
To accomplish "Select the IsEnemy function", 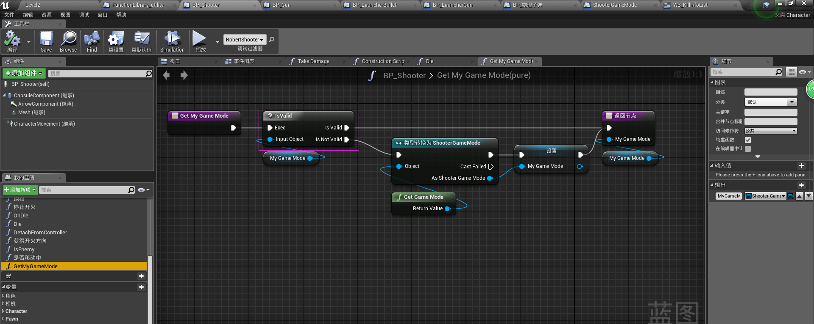I will click(x=24, y=250).
